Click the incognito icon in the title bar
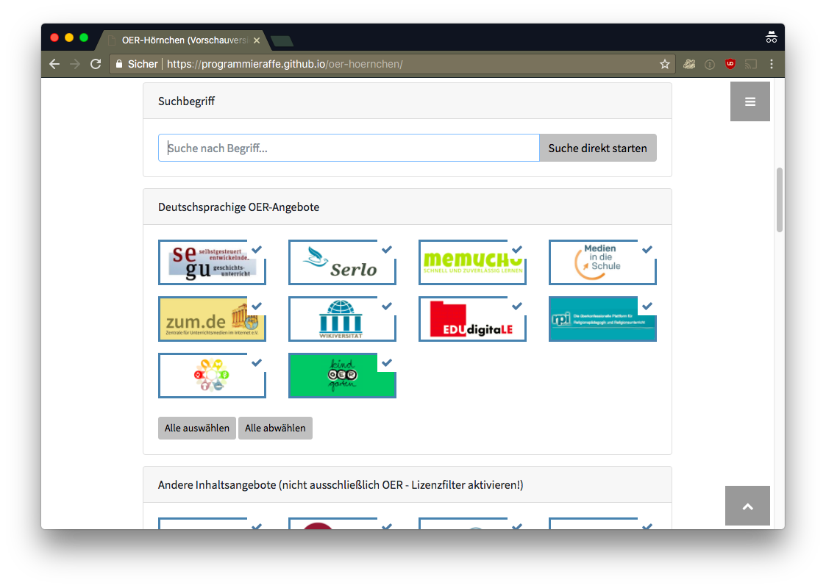The image size is (826, 588). click(772, 37)
